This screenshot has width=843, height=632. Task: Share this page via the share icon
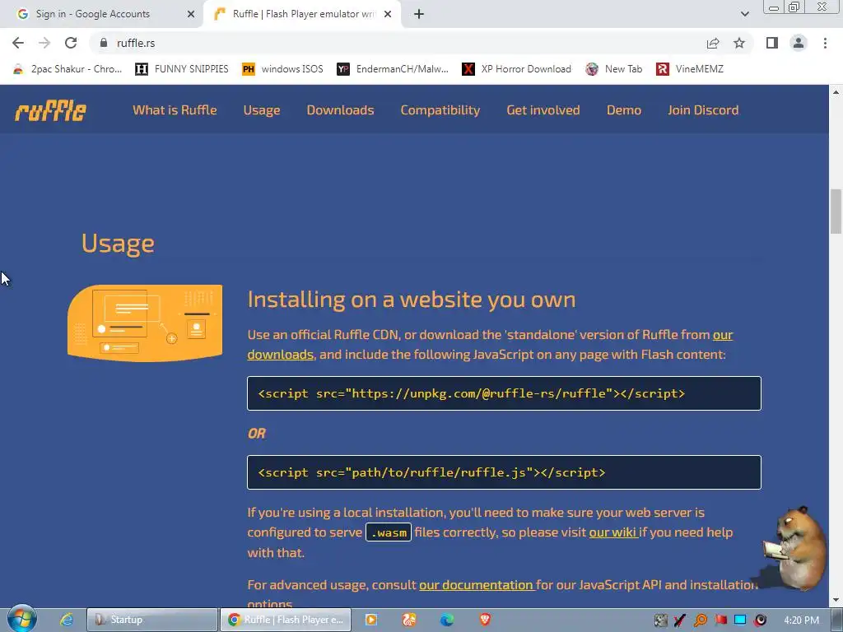pyautogui.click(x=713, y=43)
